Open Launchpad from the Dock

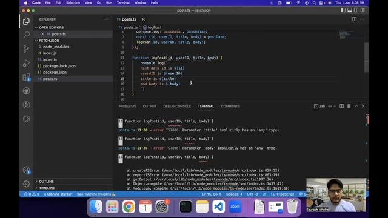(112, 206)
